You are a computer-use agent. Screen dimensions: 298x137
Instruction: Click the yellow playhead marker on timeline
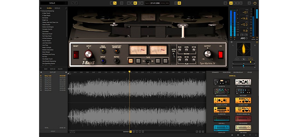coord(129,72)
